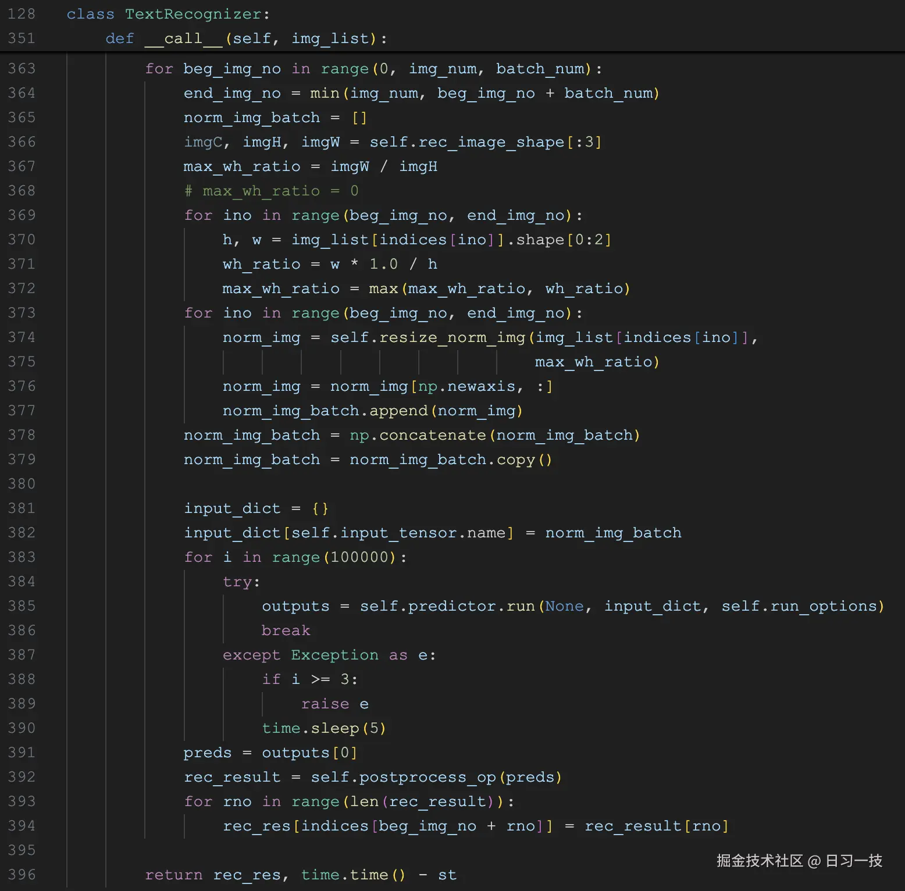Click 'wh_ratio = w * 1.0 / h'

click(x=330, y=264)
